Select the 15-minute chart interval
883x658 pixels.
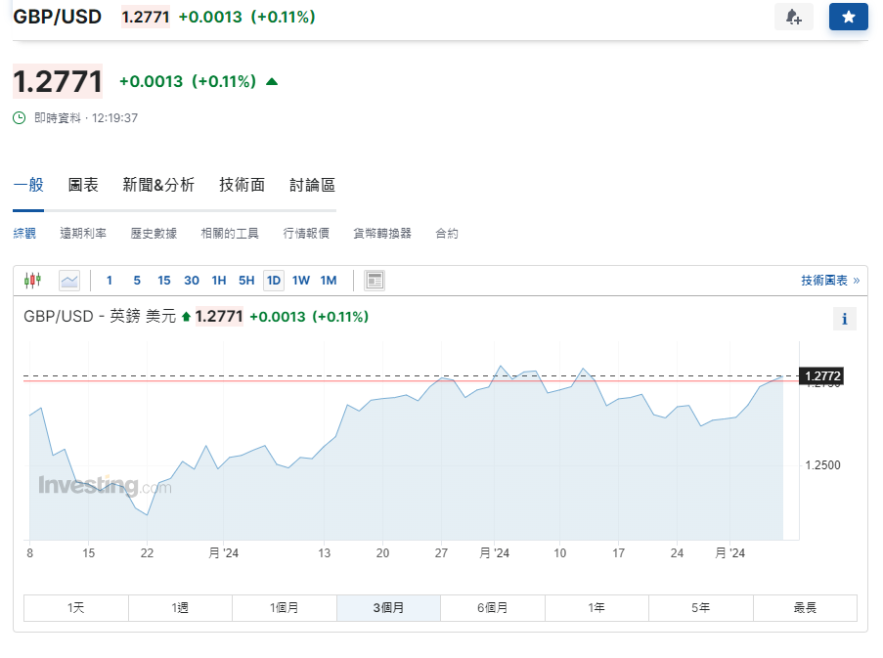pos(164,281)
